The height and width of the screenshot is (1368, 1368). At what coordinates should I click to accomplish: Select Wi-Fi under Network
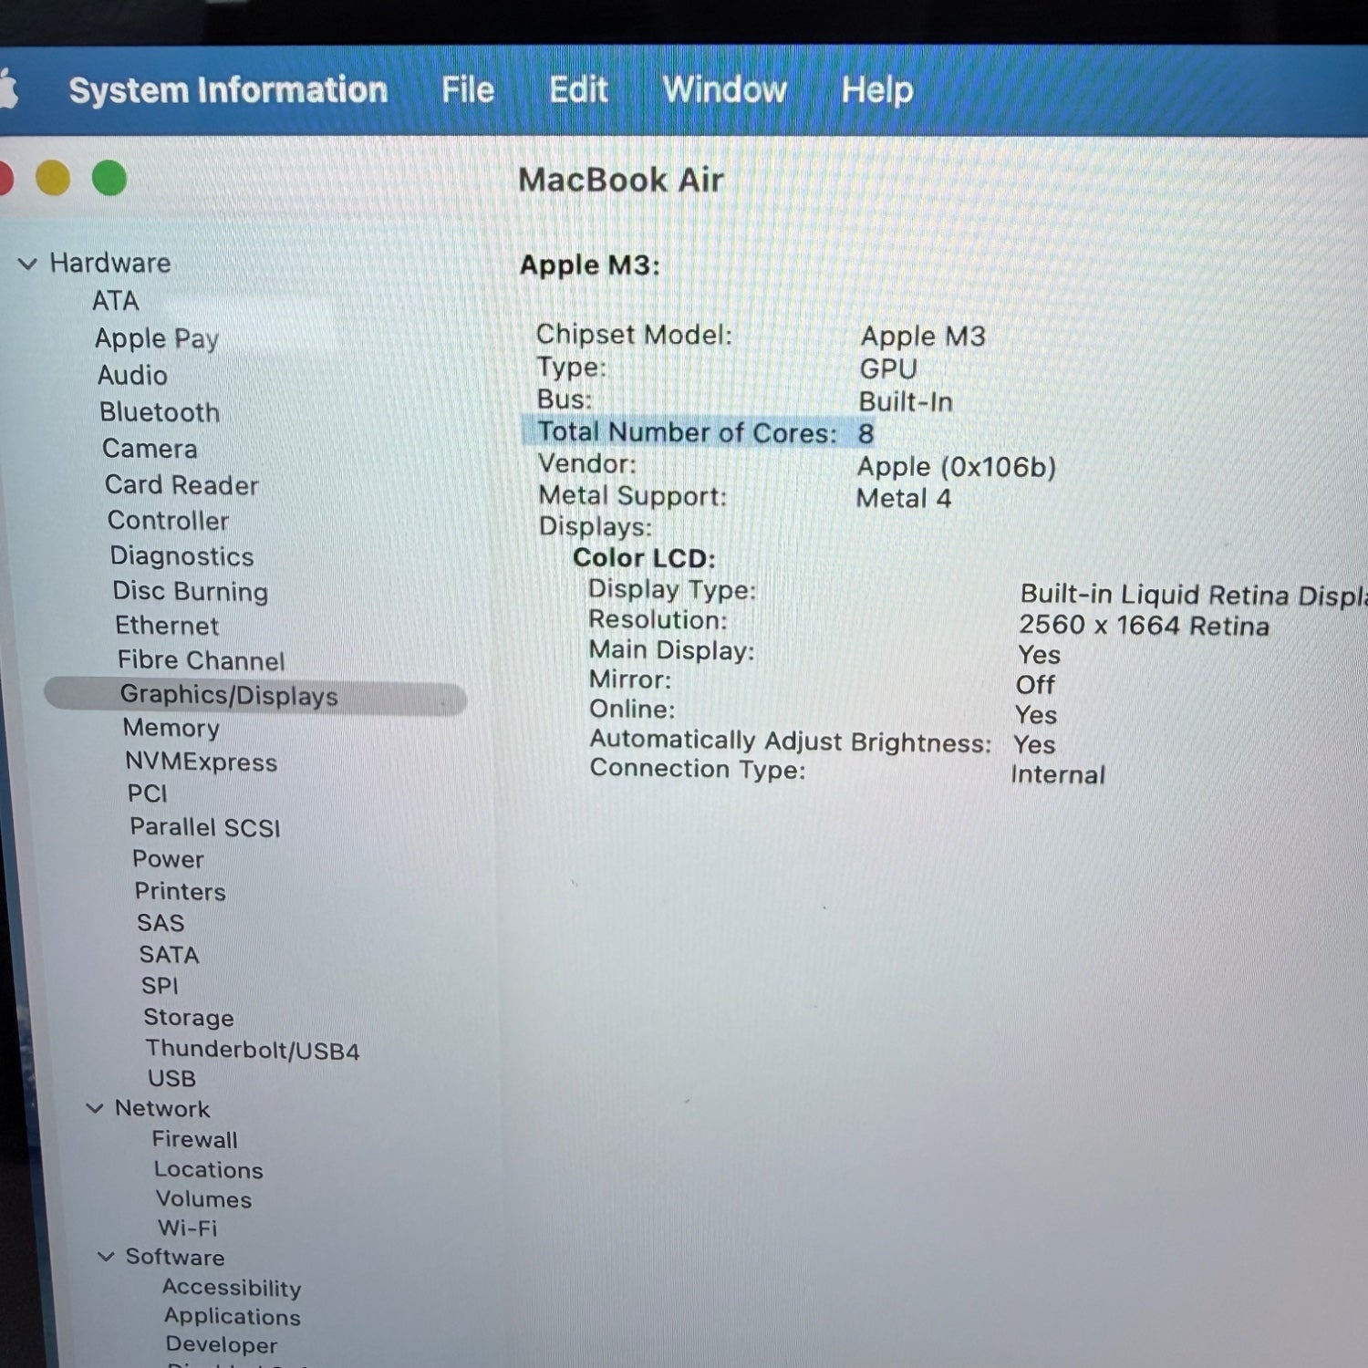click(x=187, y=1228)
